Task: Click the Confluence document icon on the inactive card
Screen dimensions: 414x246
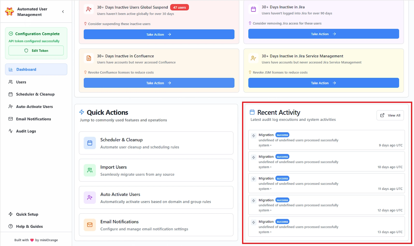Action: click(x=89, y=58)
